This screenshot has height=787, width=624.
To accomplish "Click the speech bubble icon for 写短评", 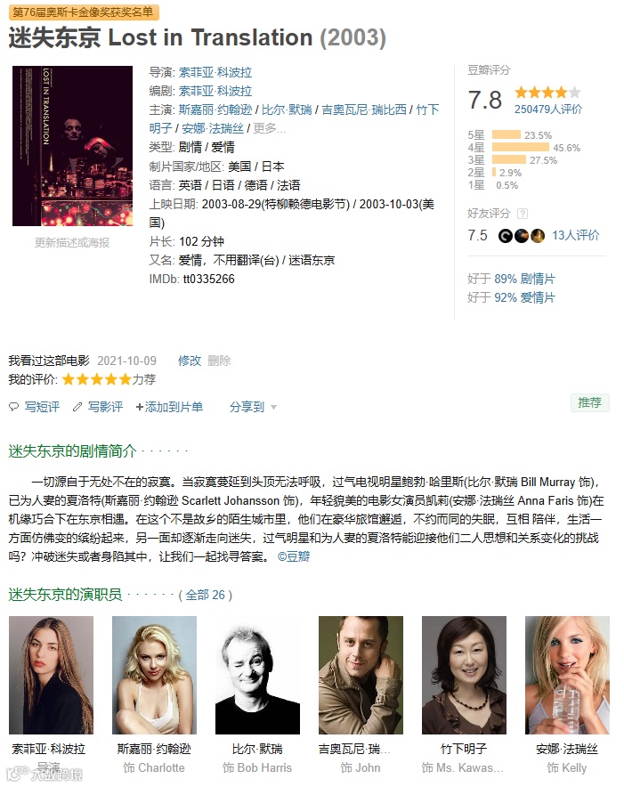I will 14,407.
